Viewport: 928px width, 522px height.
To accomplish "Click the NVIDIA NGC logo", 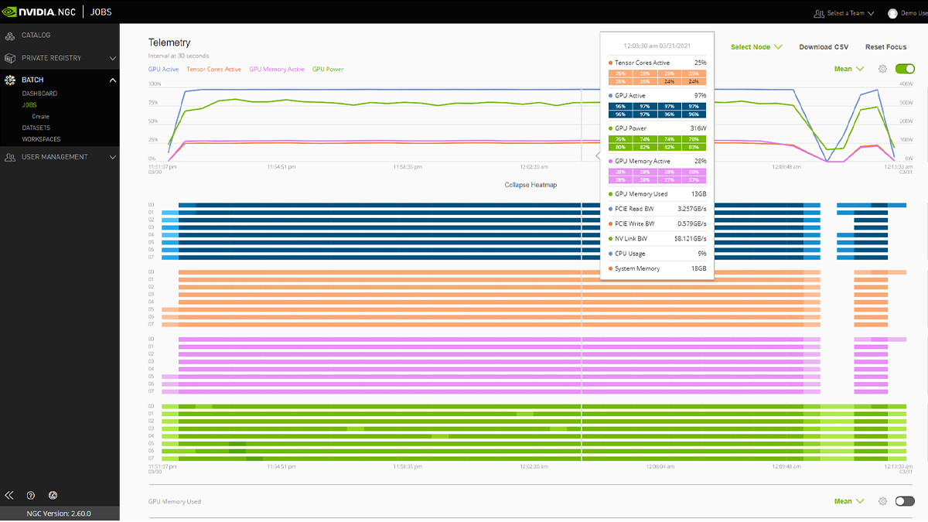I will (x=39, y=12).
